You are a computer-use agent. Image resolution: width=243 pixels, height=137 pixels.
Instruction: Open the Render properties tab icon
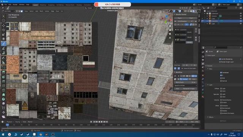coord(203,57)
